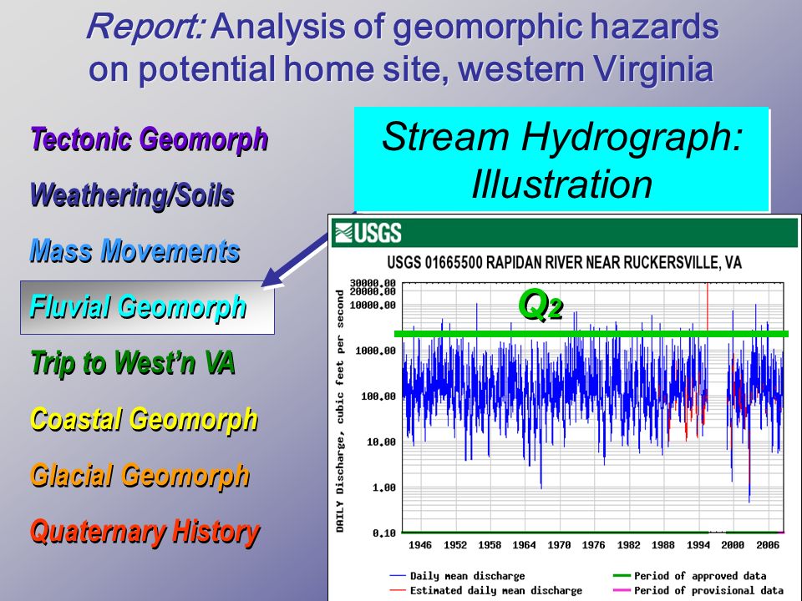Open the highlighted Fluvial Geomorph box
Screen dimensions: 802x601
147,307
